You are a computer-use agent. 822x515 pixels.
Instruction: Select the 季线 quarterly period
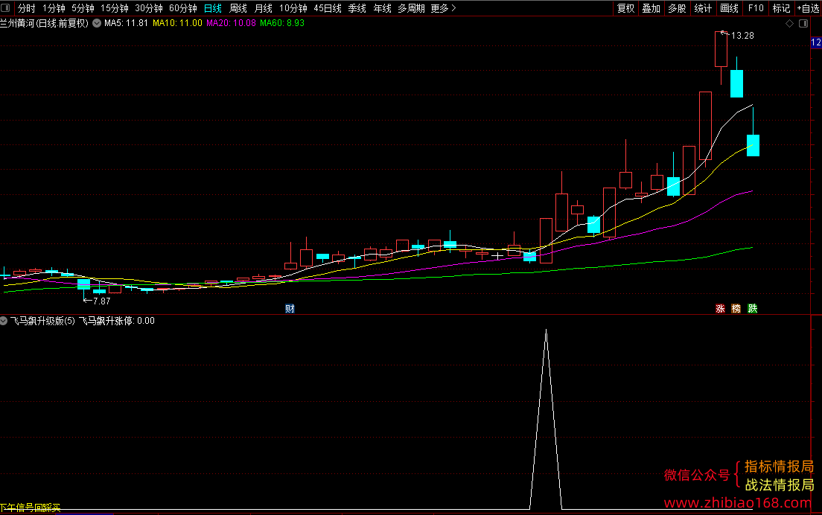pos(357,8)
